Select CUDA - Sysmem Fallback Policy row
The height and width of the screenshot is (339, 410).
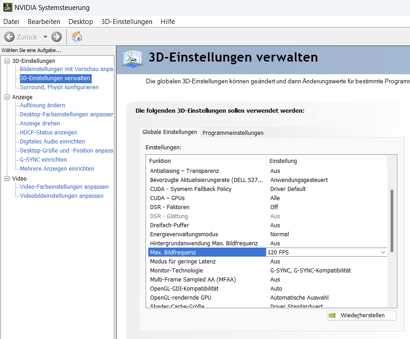pyautogui.click(x=267, y=189)
